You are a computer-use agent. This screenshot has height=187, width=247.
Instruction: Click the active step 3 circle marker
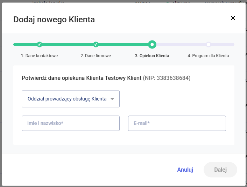tap(152, 44)
